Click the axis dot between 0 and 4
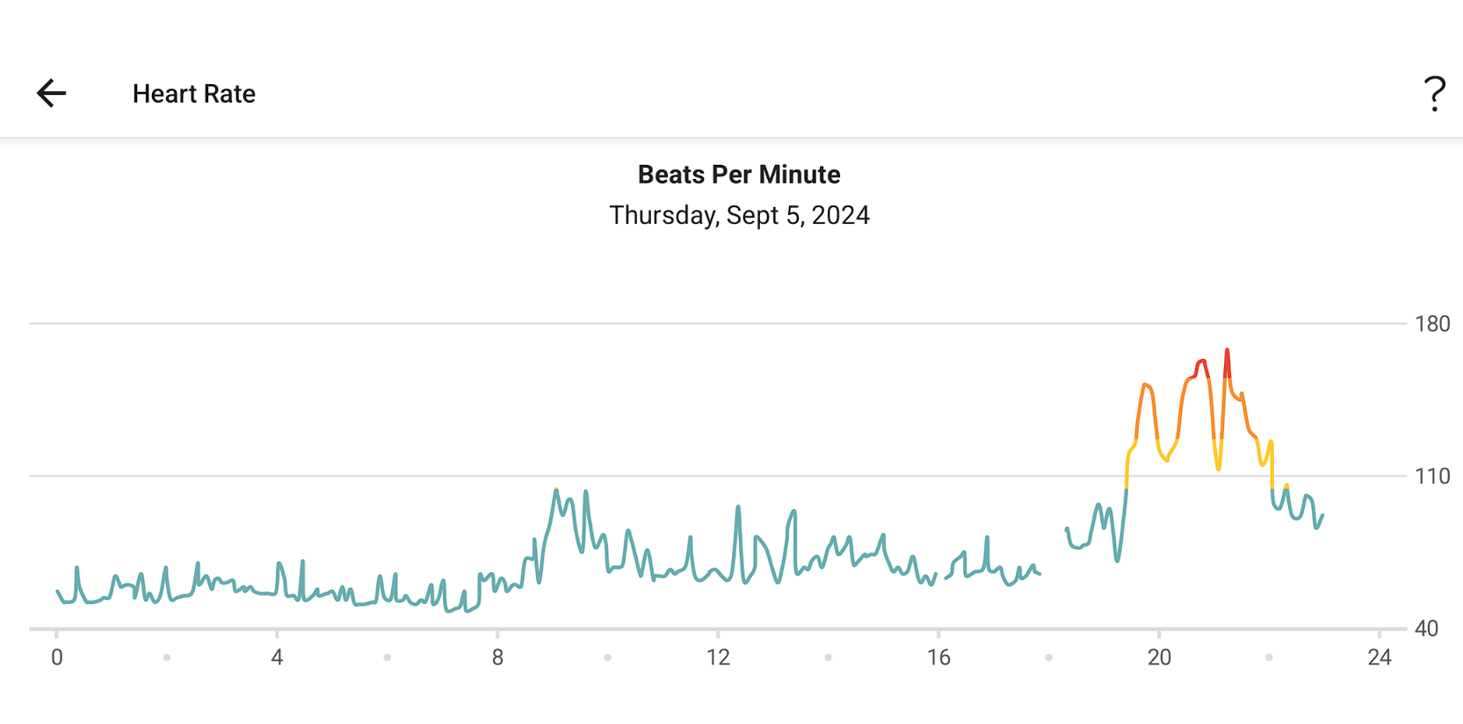The height and width of the screenshot is (724, 1463). pos(167,657)
